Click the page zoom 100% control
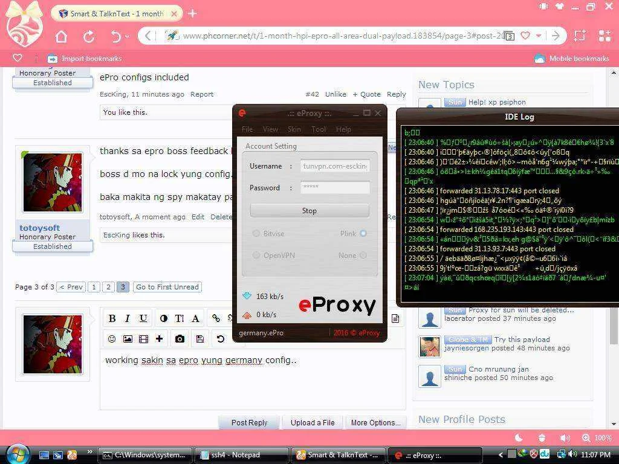Viewport: 619px width, 464px height. pos(597,438)
